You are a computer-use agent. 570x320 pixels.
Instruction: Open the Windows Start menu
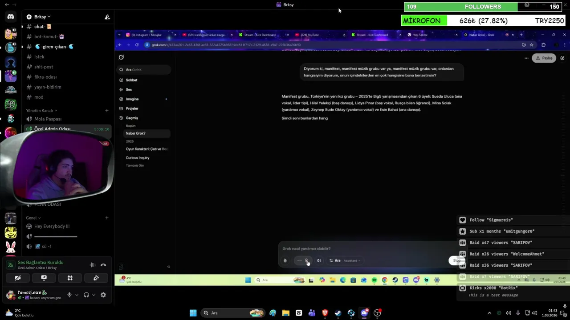(x=193, y=313)
